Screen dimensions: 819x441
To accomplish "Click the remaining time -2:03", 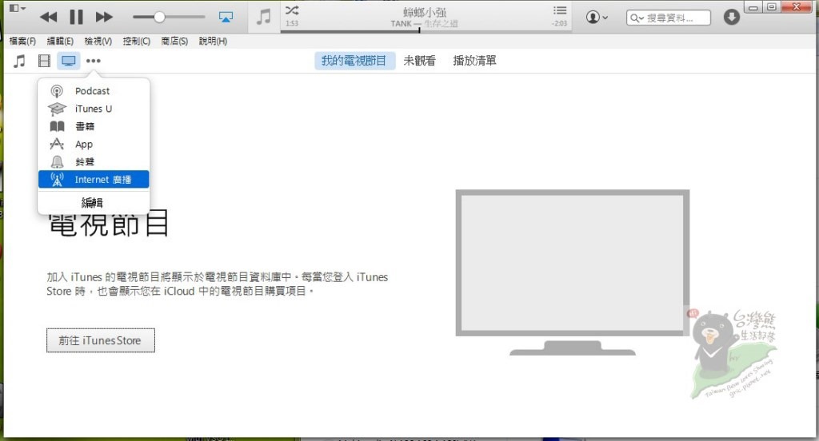I will click(559, 23).
